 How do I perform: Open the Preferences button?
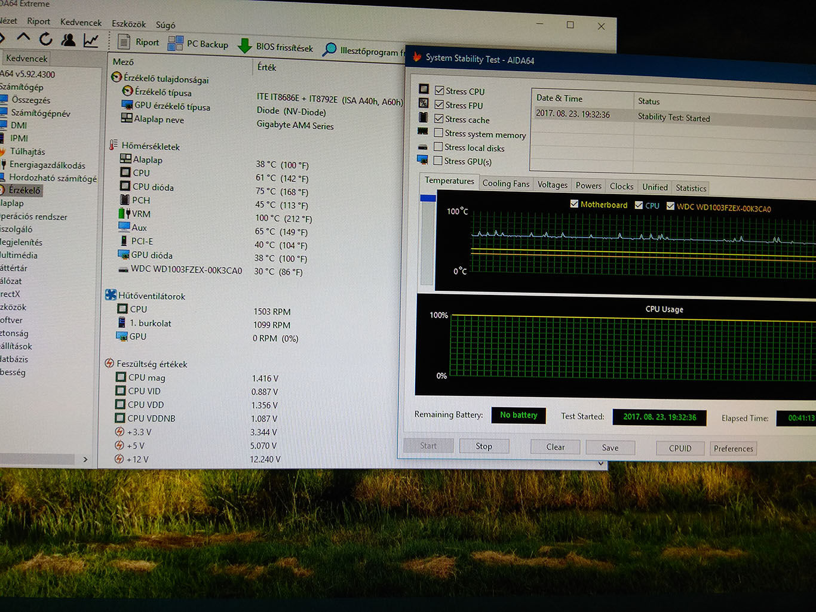[733, 449]
